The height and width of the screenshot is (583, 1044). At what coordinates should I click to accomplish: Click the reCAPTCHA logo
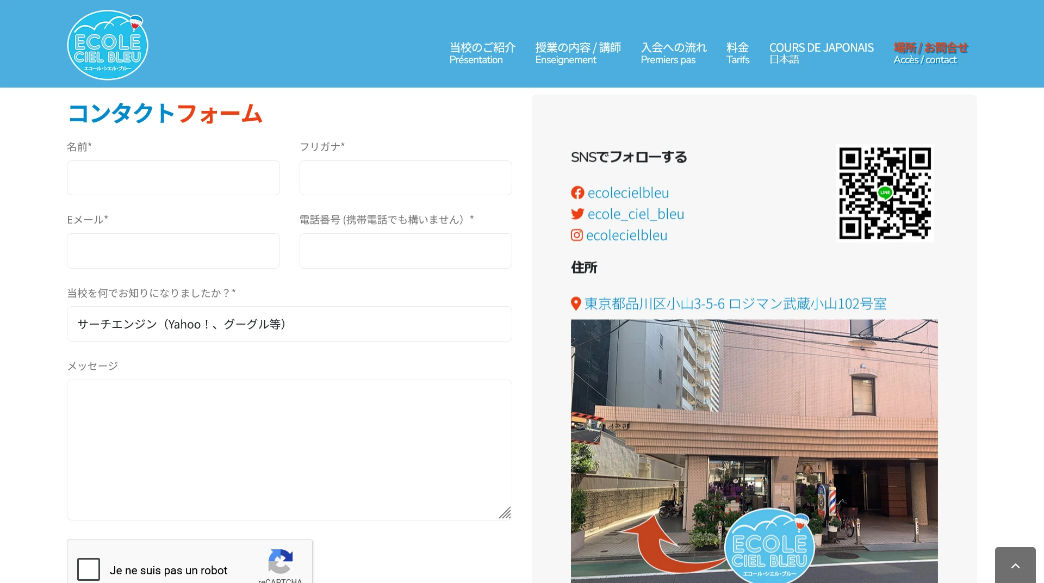pos(280,561)
